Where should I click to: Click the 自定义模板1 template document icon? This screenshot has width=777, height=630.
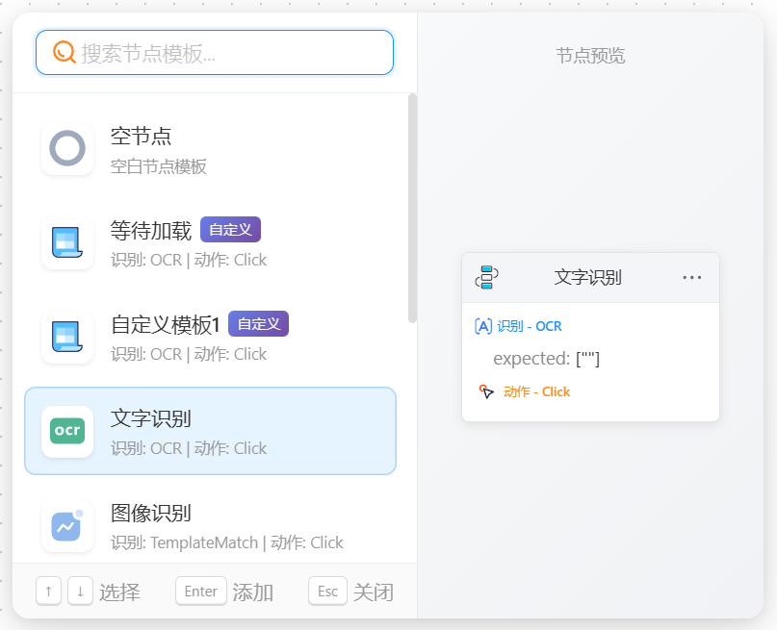click(67, 338)
